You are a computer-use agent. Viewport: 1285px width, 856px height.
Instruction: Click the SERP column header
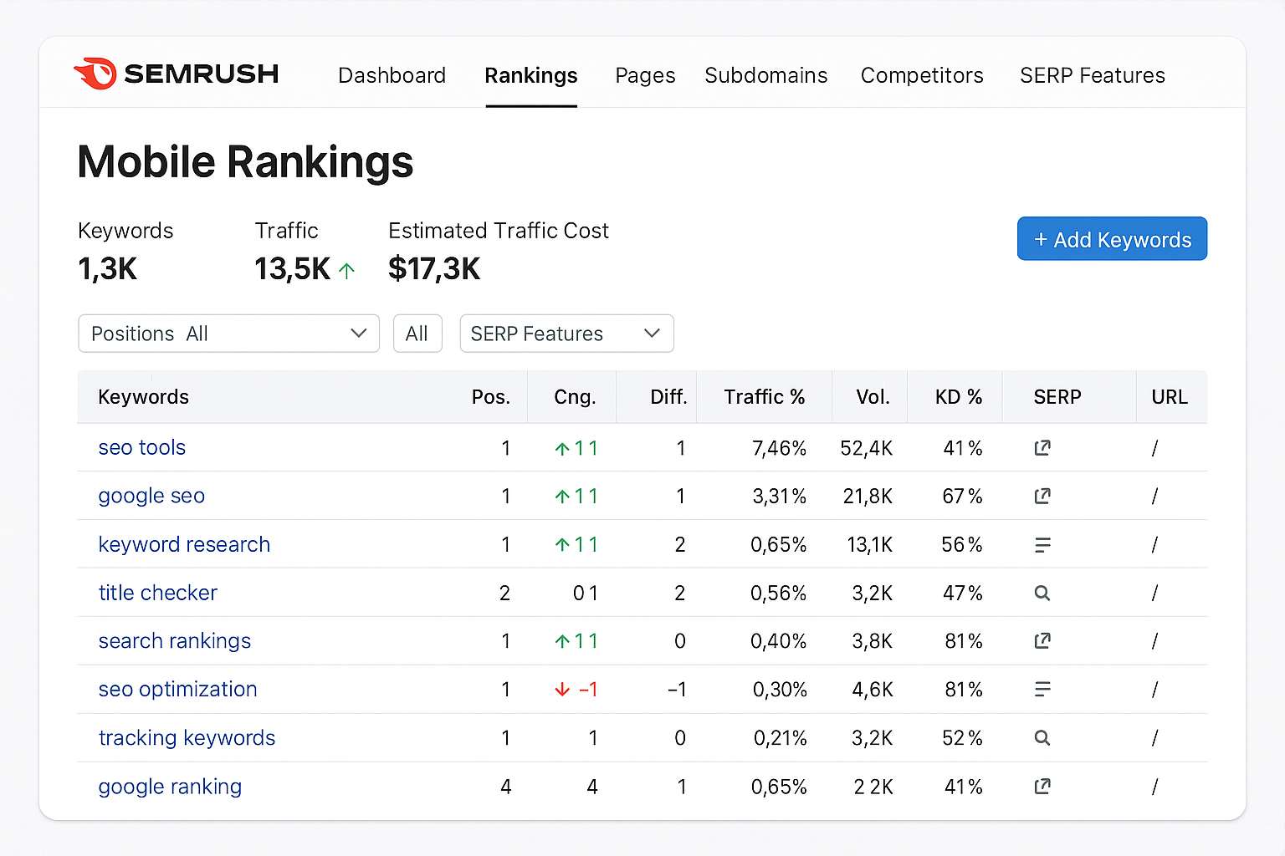tap(1057, 397)
